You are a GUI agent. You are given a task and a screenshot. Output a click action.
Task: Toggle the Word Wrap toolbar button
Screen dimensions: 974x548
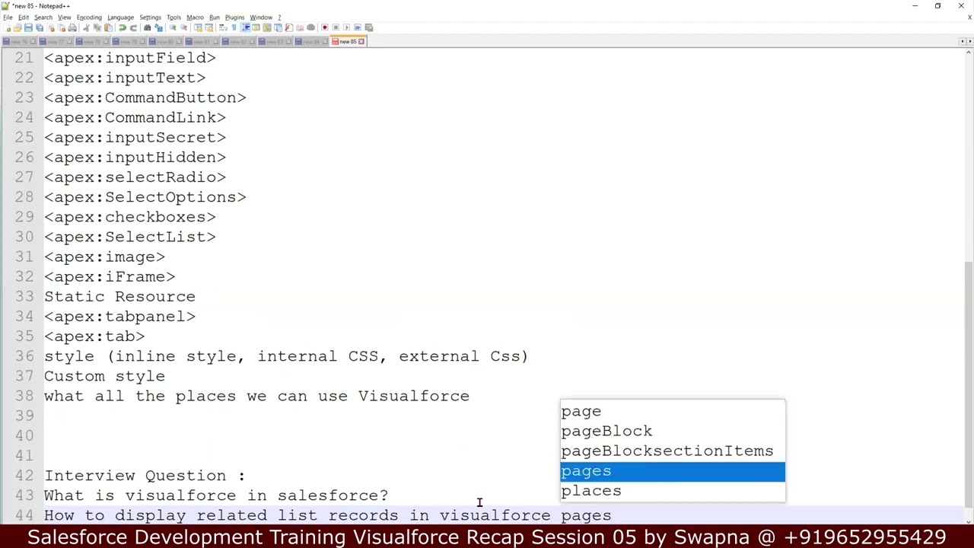tap(222, 27)
